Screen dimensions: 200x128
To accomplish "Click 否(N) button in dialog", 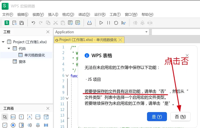I will coord(180,117).
